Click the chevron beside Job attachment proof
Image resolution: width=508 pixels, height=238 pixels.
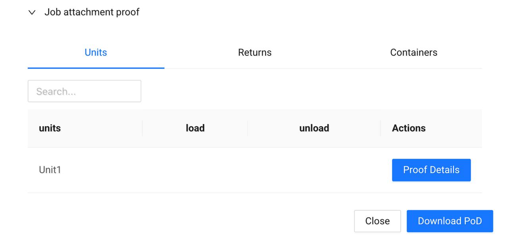click(32, 12)
